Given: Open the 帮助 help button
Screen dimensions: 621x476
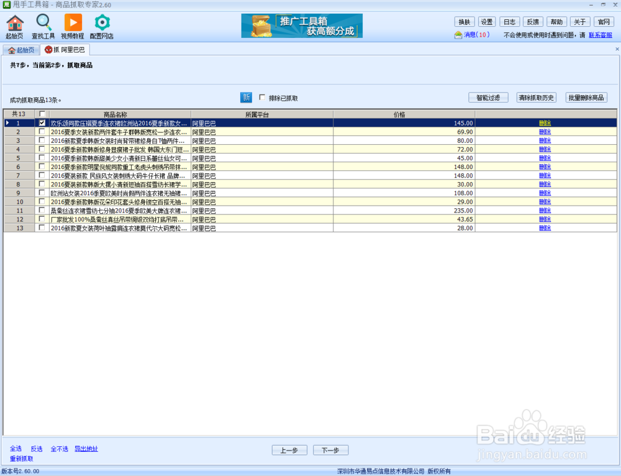Looking at the screenshot, I should tap(556, 22).
